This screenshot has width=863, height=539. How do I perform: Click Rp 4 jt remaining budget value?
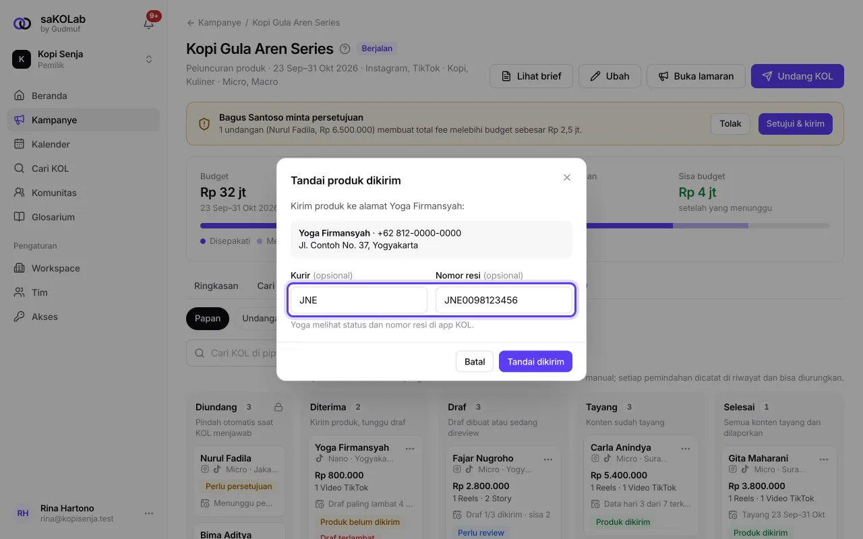[x=697, y=193]
